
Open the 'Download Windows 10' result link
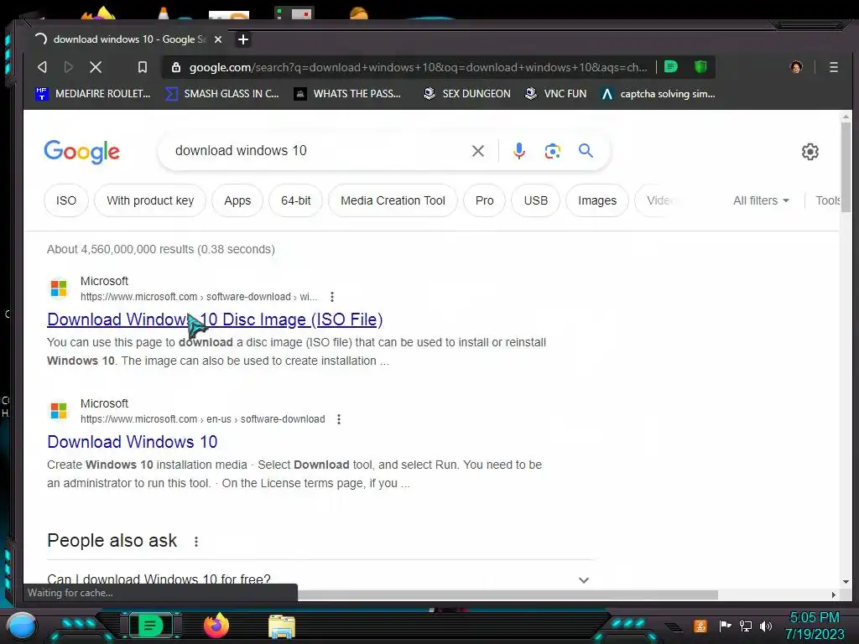(132, 442)
